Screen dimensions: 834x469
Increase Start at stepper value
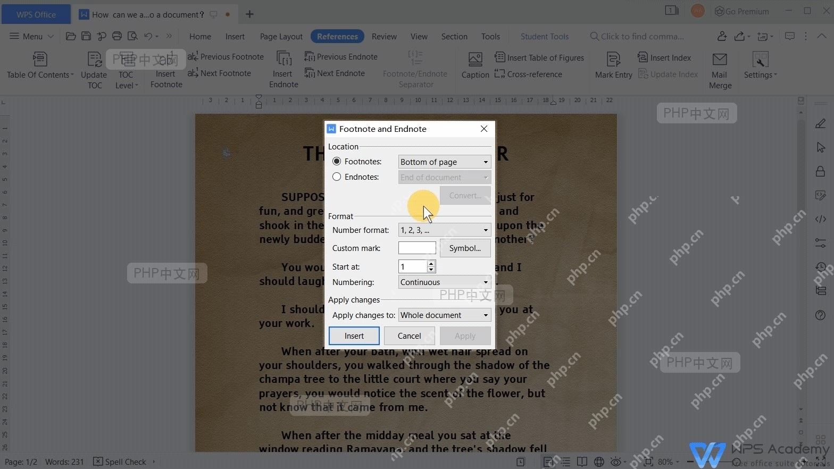tap(431, 263)
